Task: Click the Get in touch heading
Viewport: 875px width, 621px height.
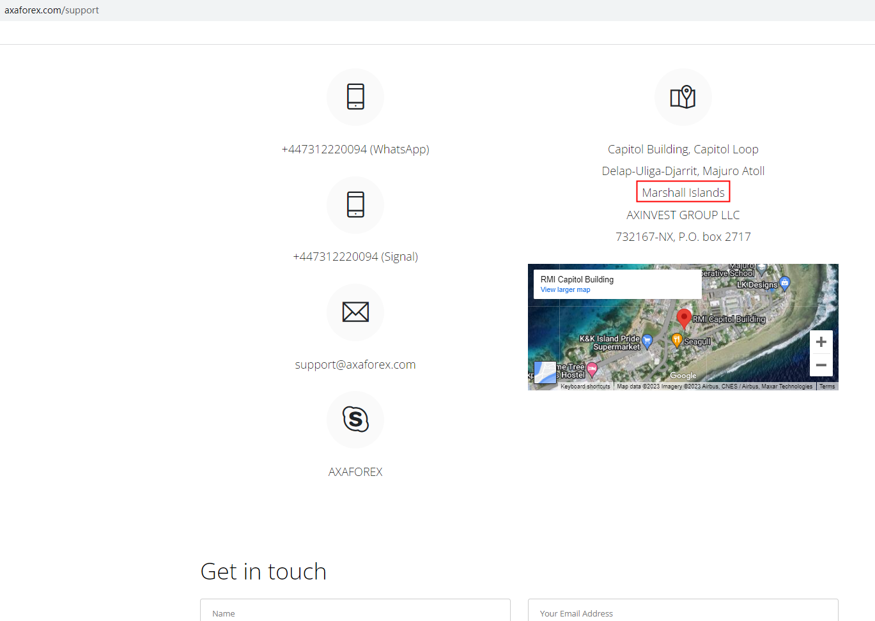Action: click(x=263, y=571)
